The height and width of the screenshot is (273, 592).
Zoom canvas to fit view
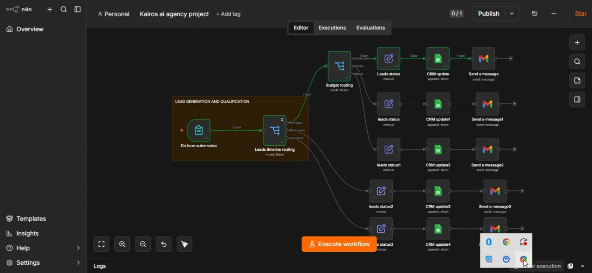pyautogui.click(x=101, y=244)
